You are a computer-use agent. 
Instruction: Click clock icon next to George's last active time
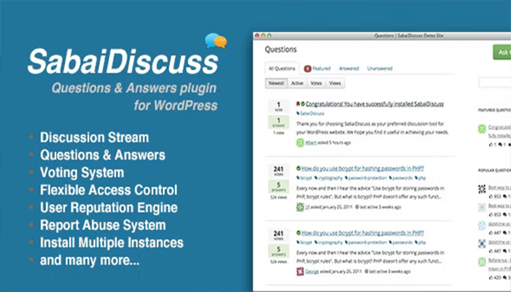pos(366,272)
